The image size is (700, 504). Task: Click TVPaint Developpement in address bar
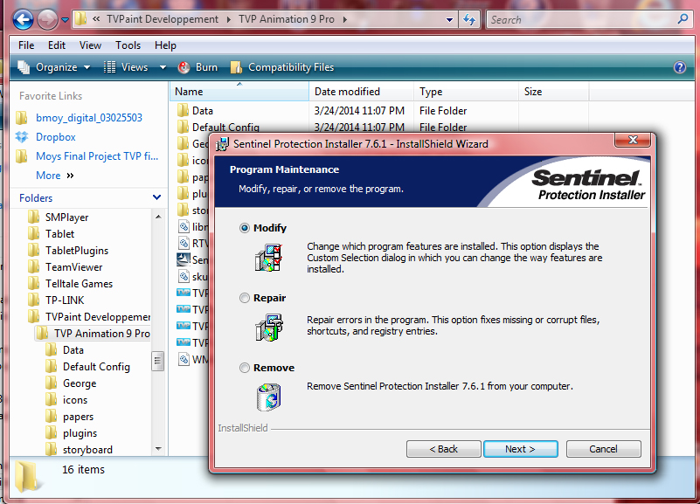pyautogui.click(x=163, y=19)
